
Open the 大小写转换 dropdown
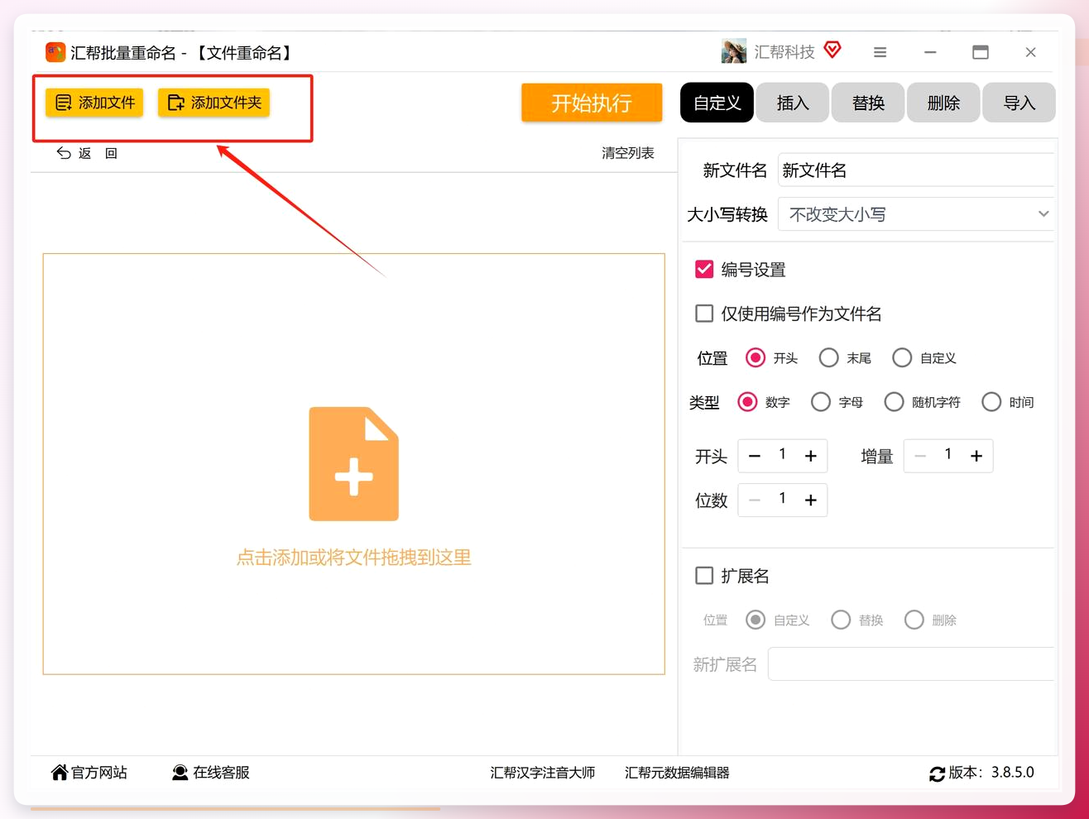click(x=915, y=214)
